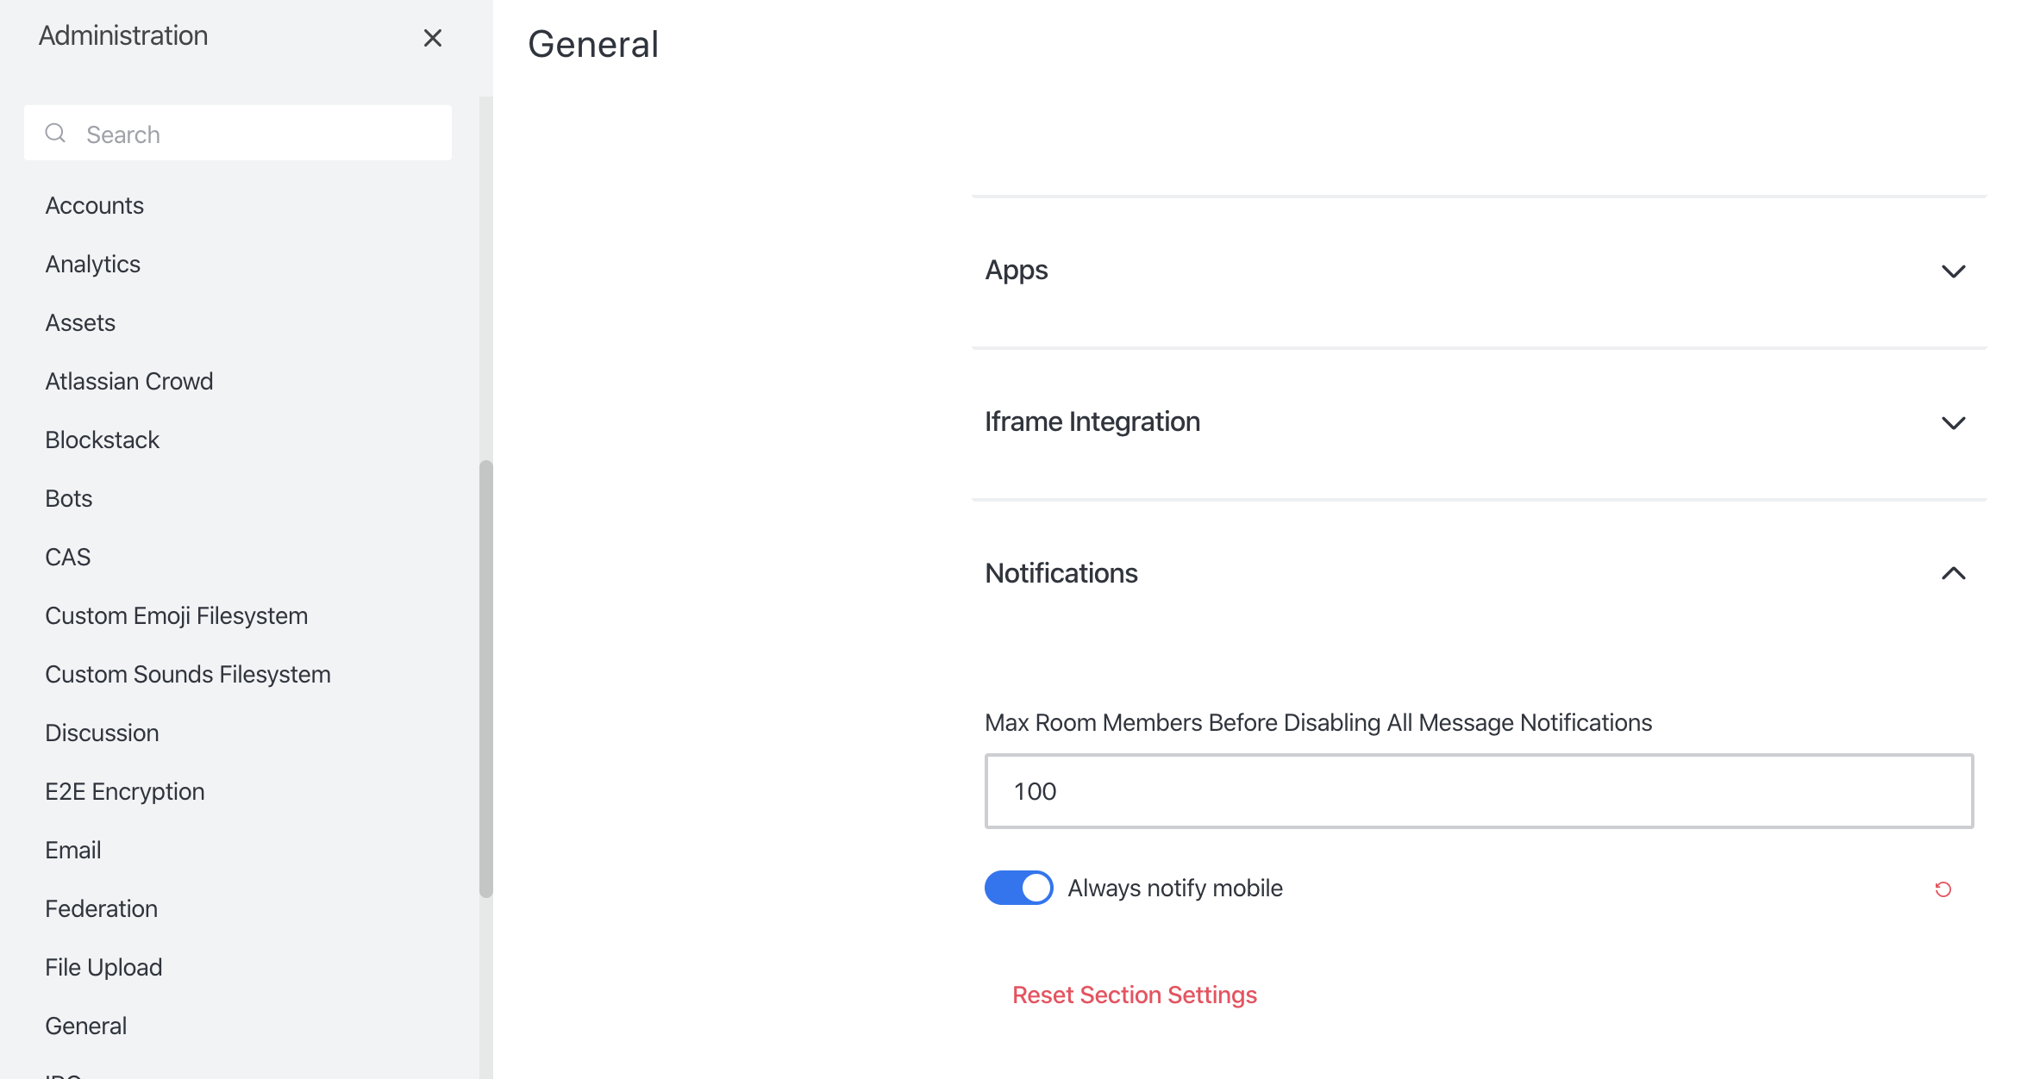Open the Bots settings page

tap(69, 498)
